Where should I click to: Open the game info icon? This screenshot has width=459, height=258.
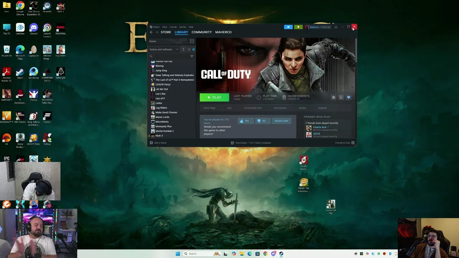click(341, 97)
